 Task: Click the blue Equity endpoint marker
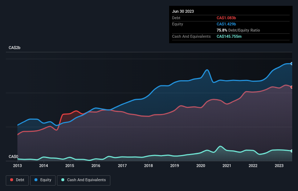click(x=292, y=64)
